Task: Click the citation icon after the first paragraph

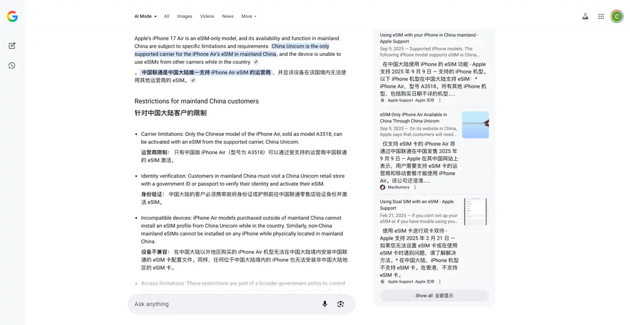Action: pos(256,62)
